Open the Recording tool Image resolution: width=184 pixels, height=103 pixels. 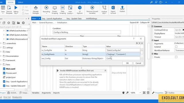coord(46,10)
